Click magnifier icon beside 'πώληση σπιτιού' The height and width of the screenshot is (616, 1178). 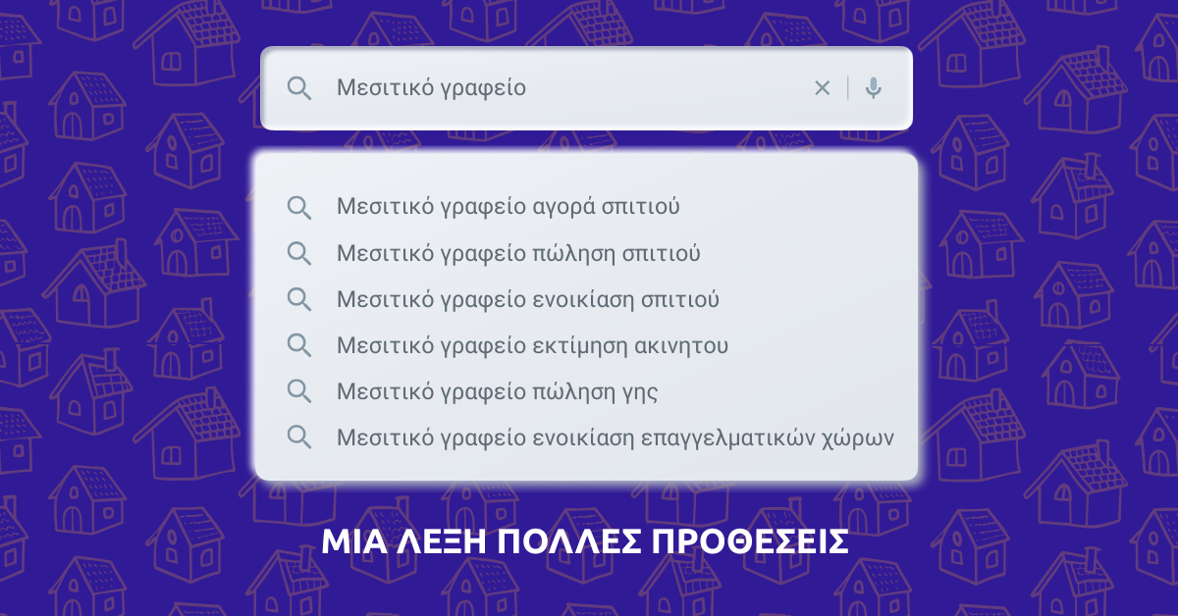pos(298,253)
